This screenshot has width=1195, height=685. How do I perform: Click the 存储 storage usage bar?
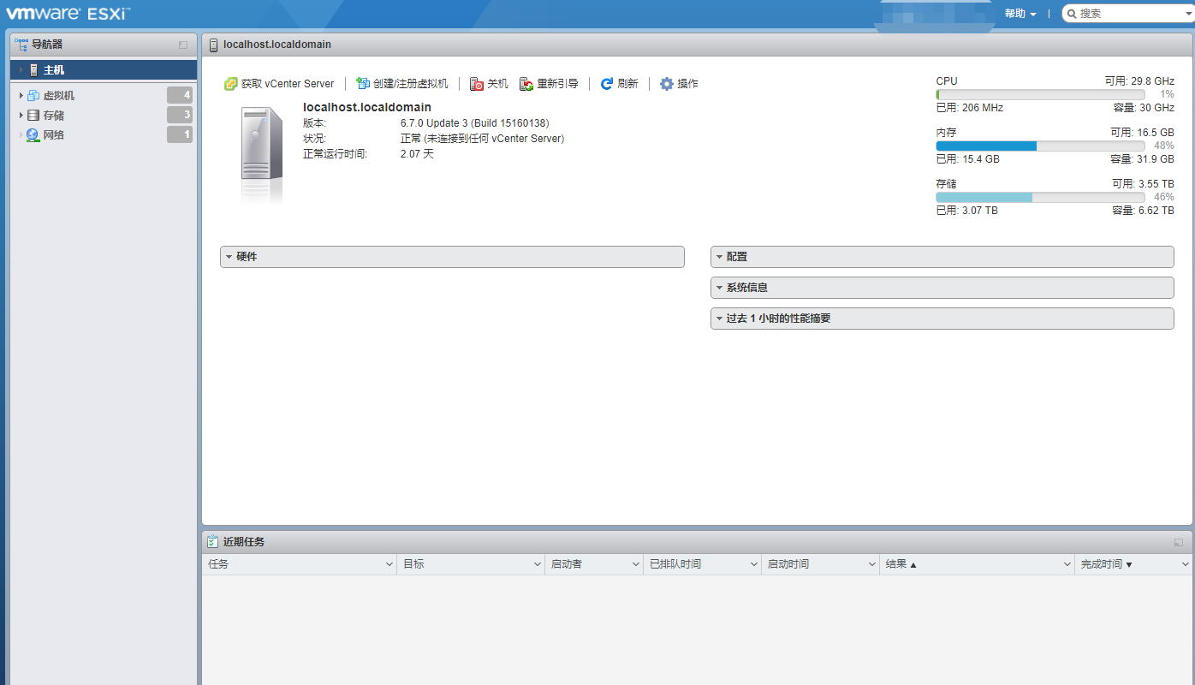1040,197
